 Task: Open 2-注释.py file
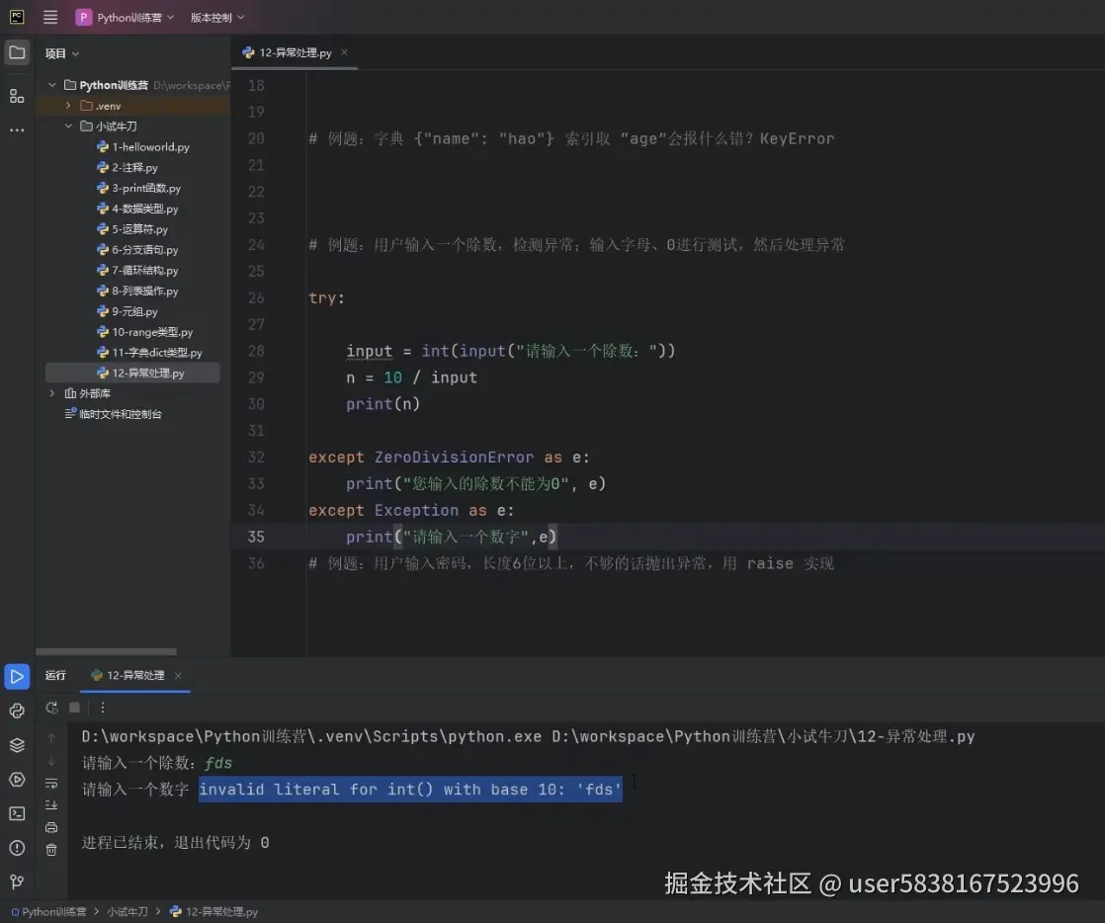click(127, 168)
